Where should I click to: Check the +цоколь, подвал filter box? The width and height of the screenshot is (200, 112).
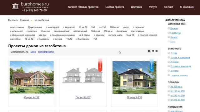[169, 75]
